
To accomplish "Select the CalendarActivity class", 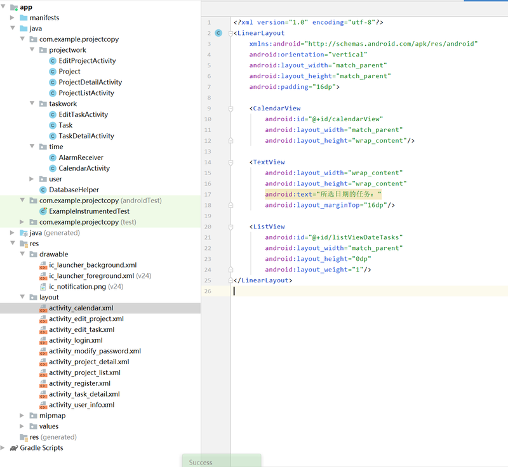I will click(x=84, y=168).
